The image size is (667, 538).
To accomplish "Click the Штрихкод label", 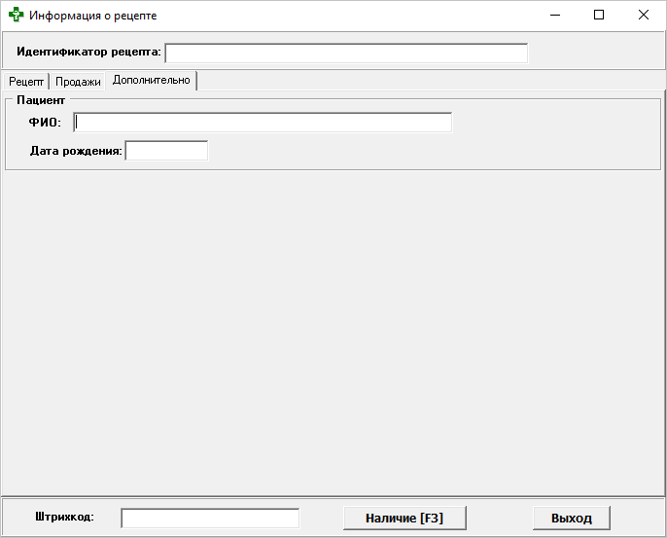I will (64, 517).
